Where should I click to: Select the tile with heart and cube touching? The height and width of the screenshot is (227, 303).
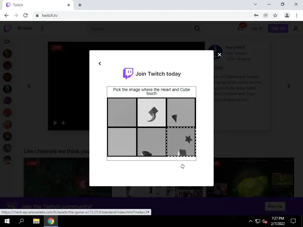[151, 112]
